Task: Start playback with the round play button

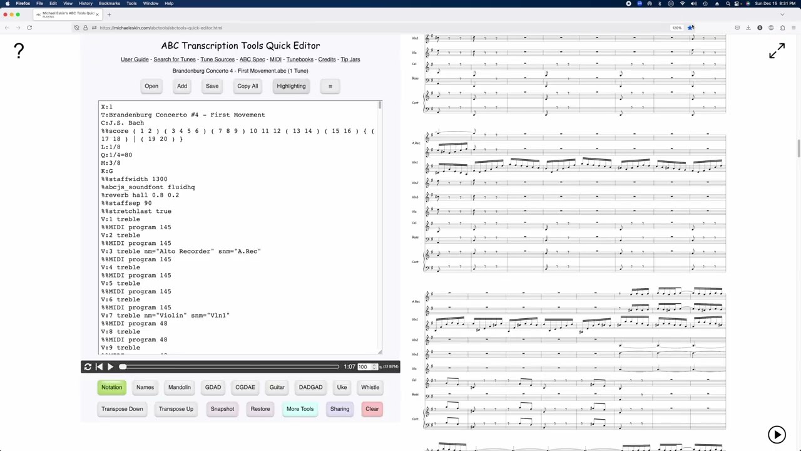Action: [777, 434]
